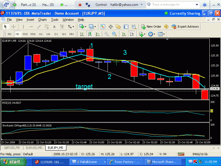Add a text annotation with A tool
This screenshot has width=221, height=166.
tap(54, 27)
